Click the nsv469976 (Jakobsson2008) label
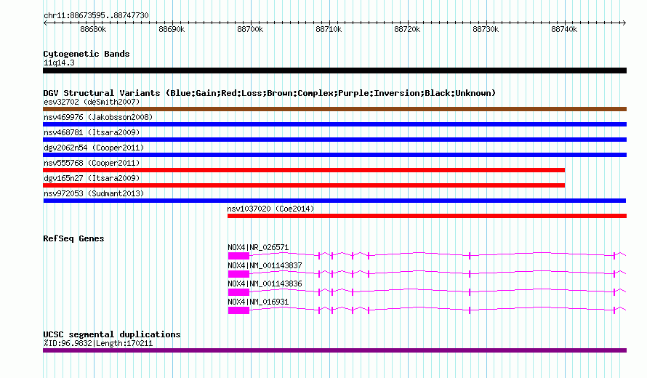 pos(98,117)
